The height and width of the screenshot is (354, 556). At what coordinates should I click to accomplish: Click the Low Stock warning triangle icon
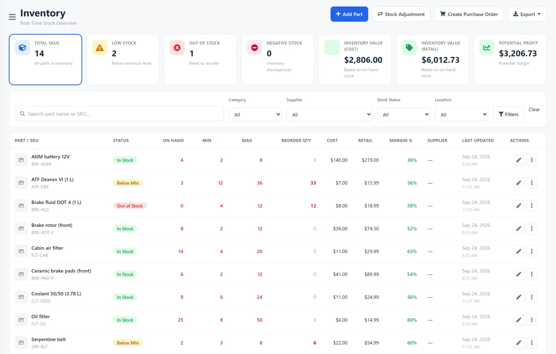(x=100, y=48)
